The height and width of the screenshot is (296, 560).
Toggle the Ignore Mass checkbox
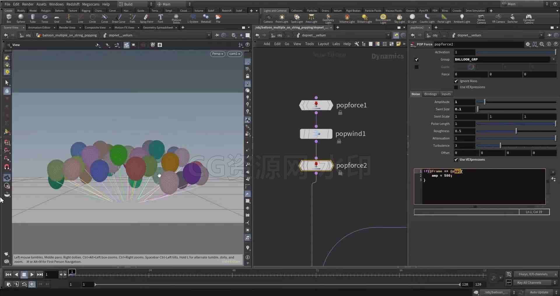(x=456, y=81)
